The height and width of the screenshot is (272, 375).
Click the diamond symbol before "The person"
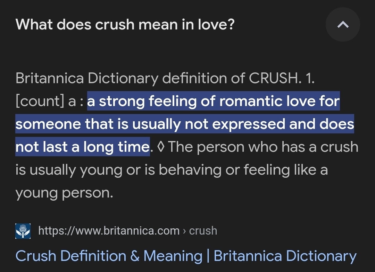[x=161, y=147]
